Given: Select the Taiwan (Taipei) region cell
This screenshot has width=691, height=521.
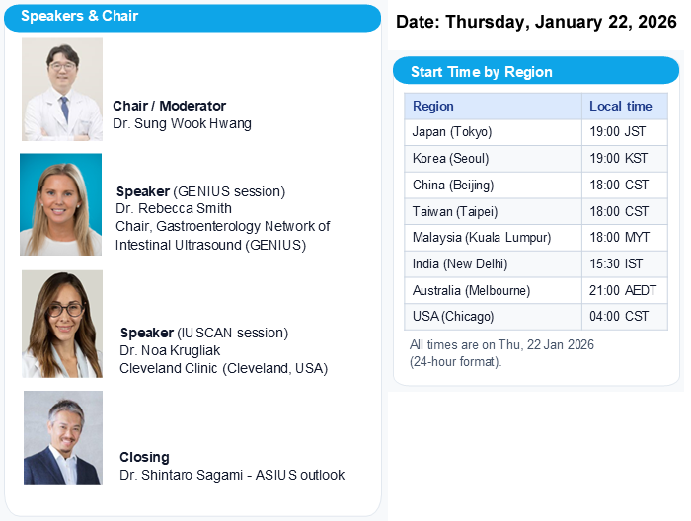Looking at the screenshot, I should pos(454,211).
